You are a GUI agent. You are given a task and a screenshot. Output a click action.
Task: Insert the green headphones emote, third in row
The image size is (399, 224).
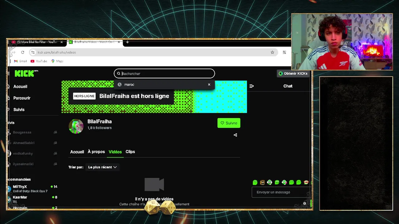pos(270,182)
